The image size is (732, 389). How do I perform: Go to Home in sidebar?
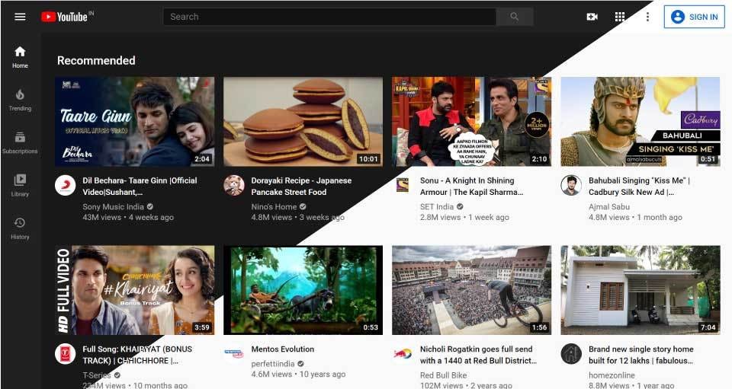pyautogui.click(x=20, y=57)
